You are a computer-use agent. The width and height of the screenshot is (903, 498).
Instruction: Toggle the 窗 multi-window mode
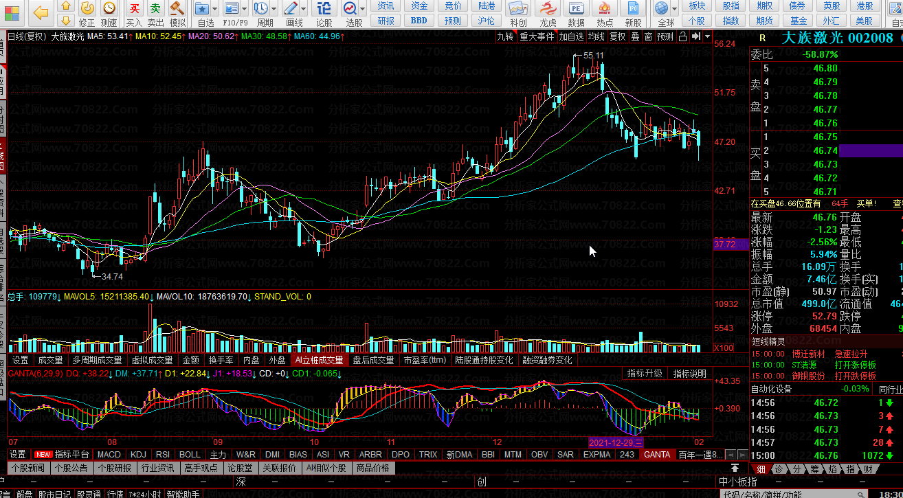pos(648,36)
